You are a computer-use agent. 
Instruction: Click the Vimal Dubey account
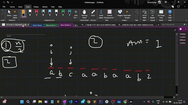[x=154, y=2]
